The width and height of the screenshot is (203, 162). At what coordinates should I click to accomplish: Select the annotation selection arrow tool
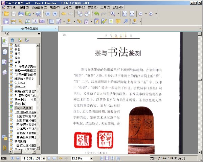[20, 21]
